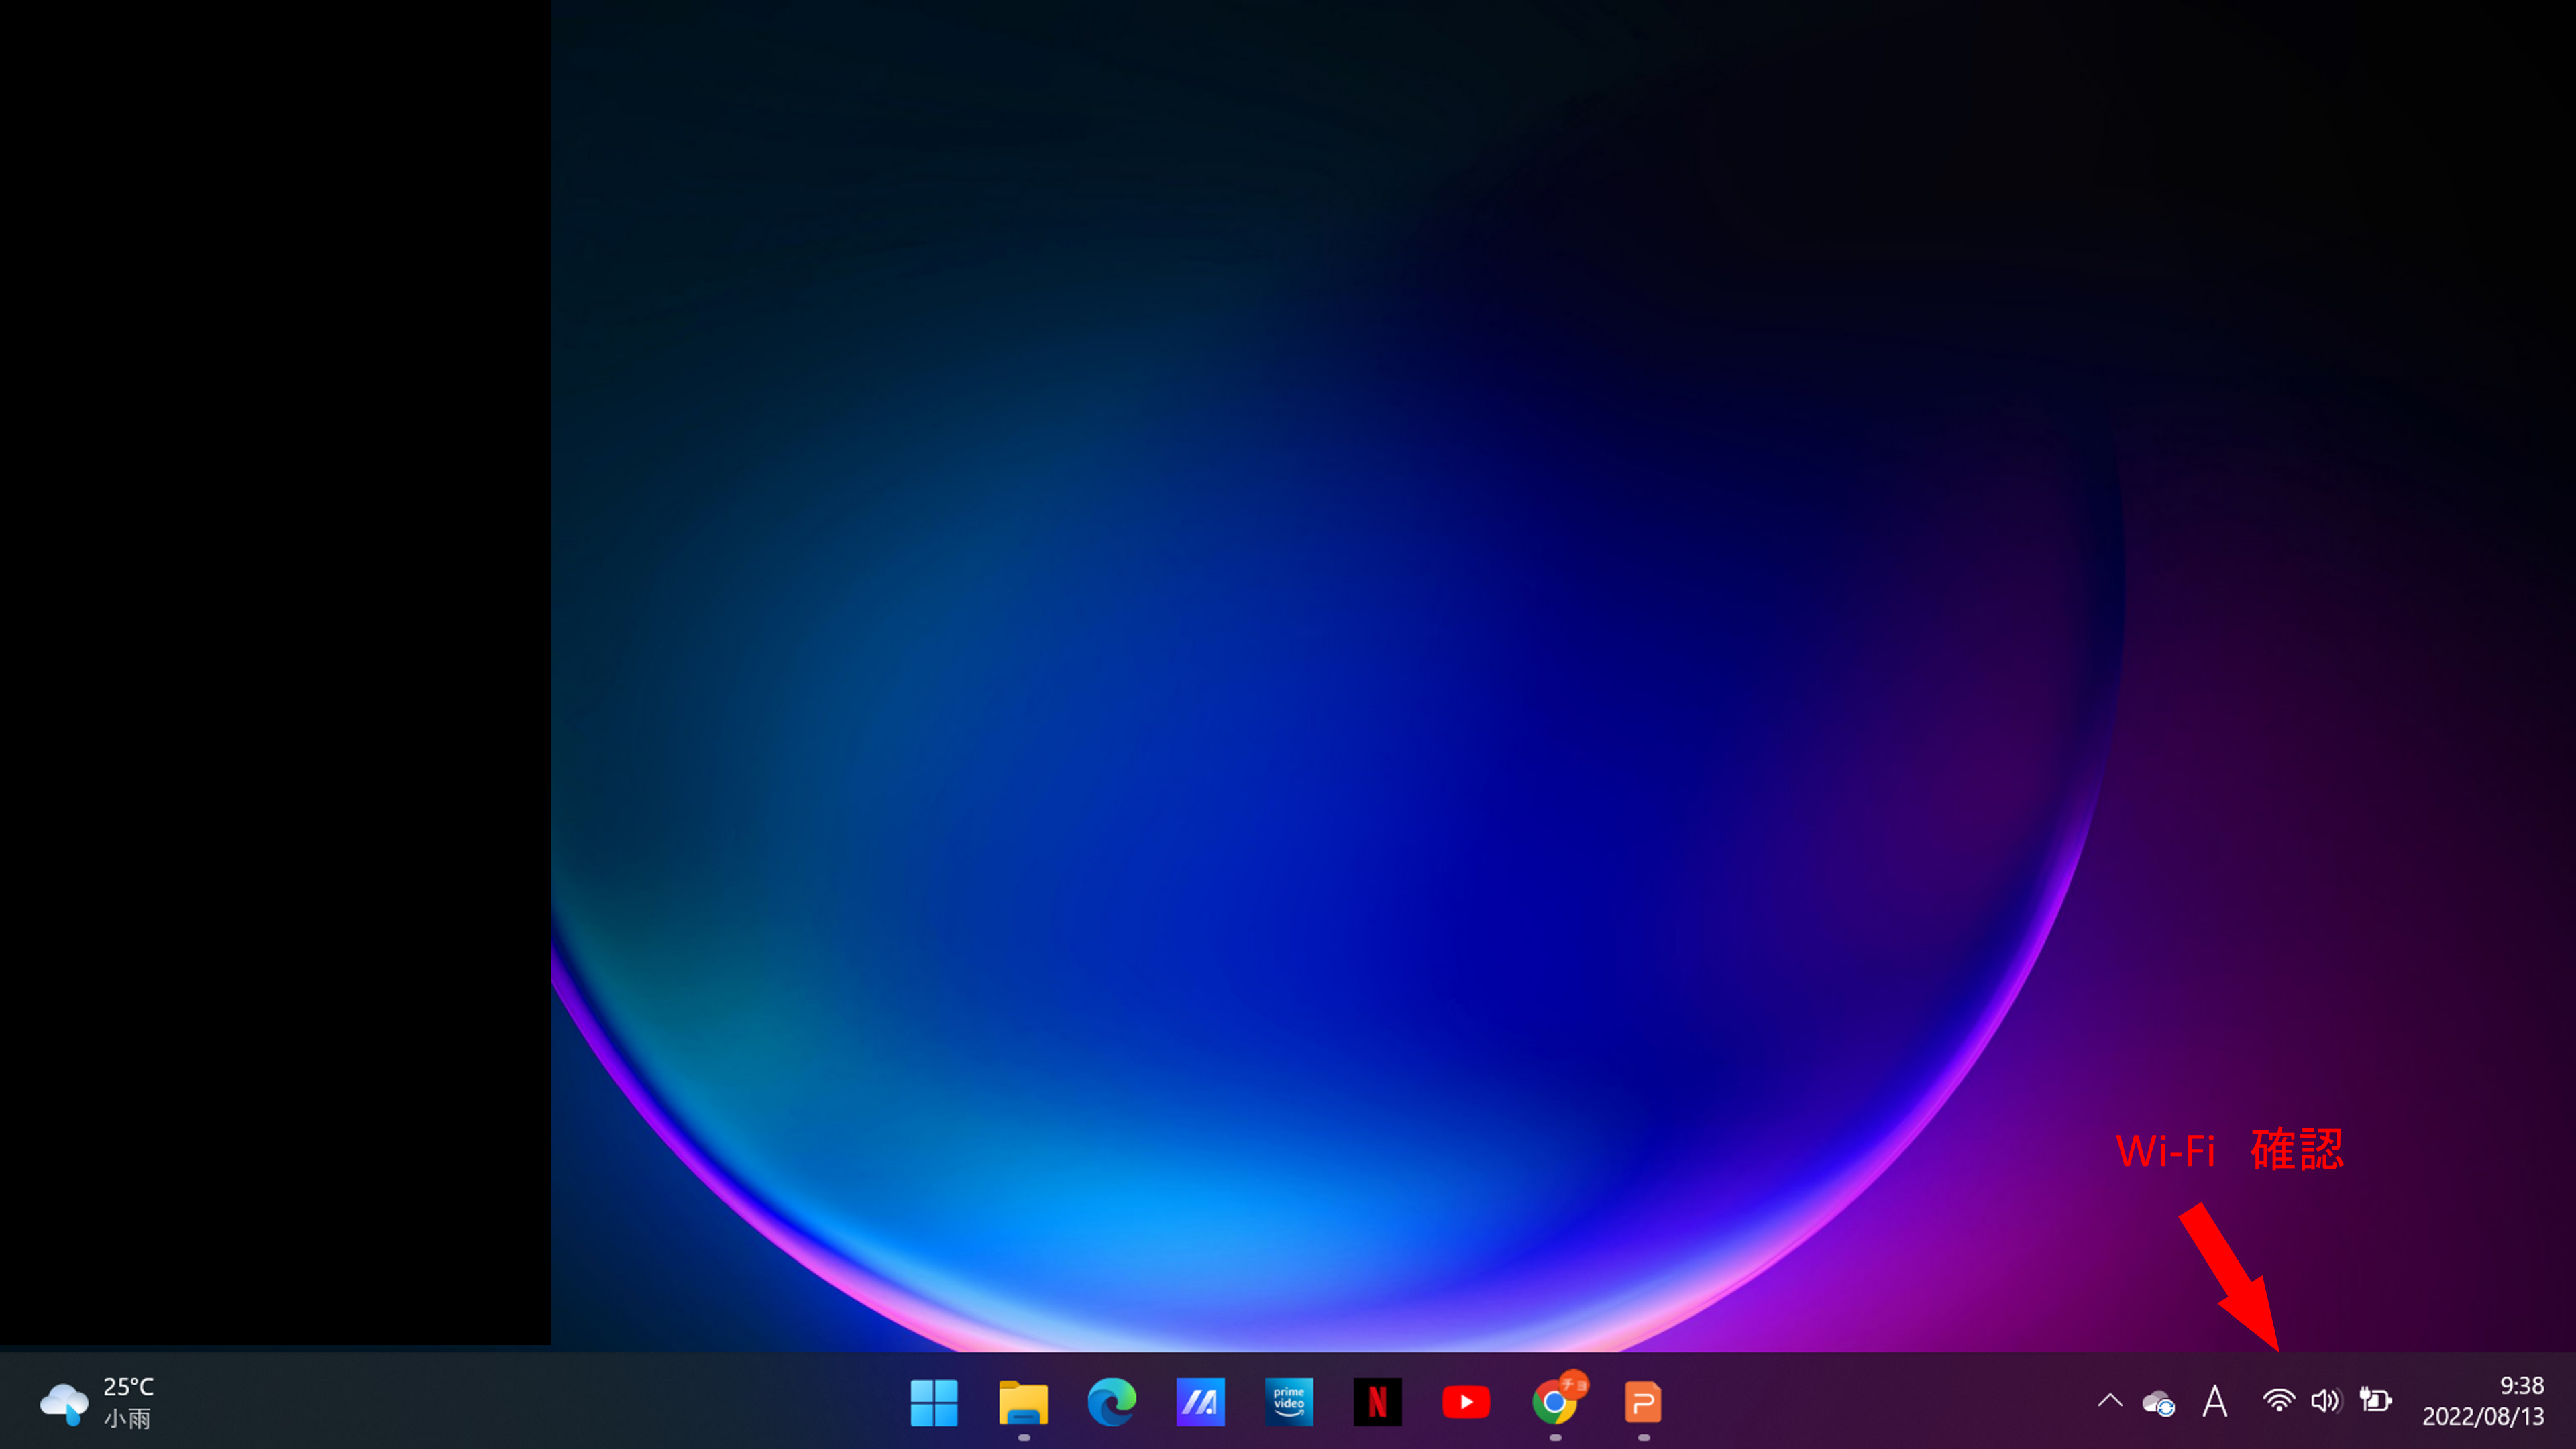Launch Microsoft Edge from the taskbar
2576x1449 pixels.
[x=1111, y=1402]
